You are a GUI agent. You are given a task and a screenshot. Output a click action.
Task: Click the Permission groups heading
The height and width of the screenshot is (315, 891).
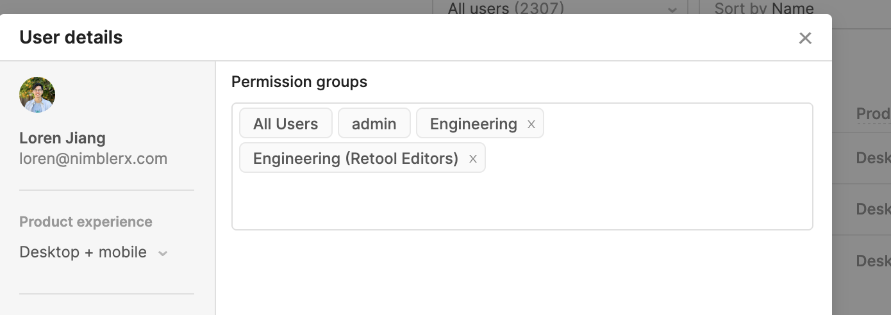[x=299, y=82]
